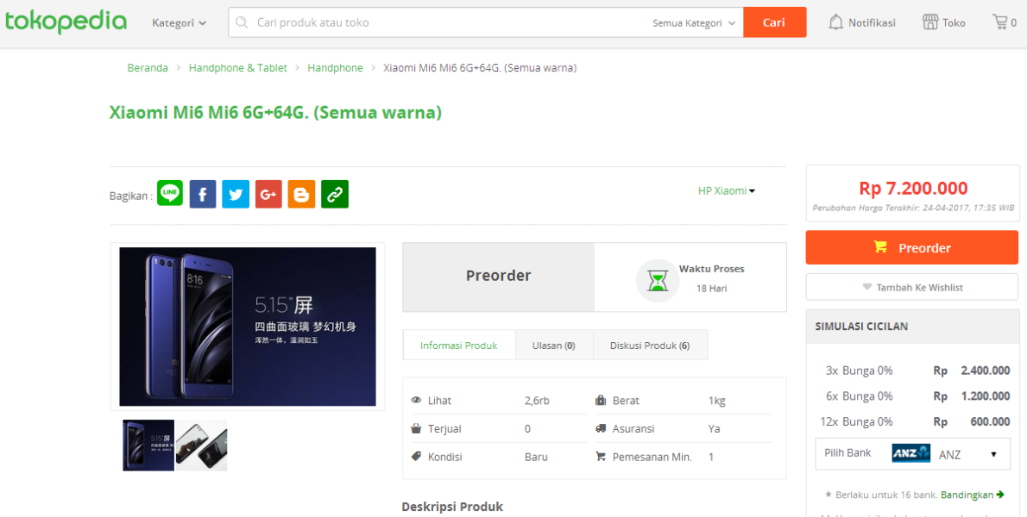1027x517 pixels.
Task: Open the Notifikasi bell icon
Action: coord(835,22)
